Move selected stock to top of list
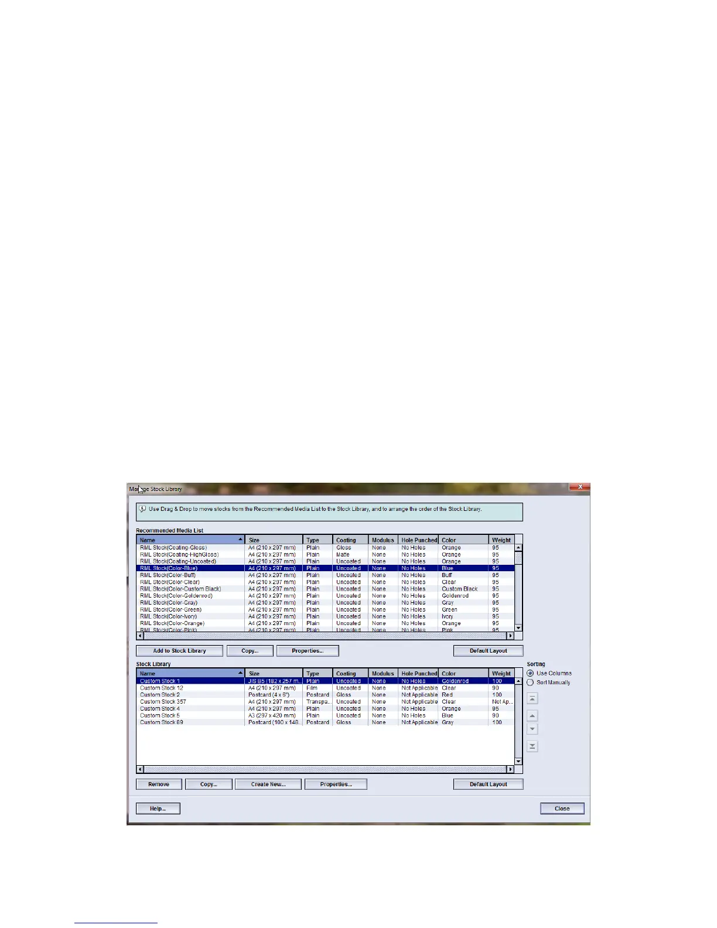 click(x=532, y=698)
